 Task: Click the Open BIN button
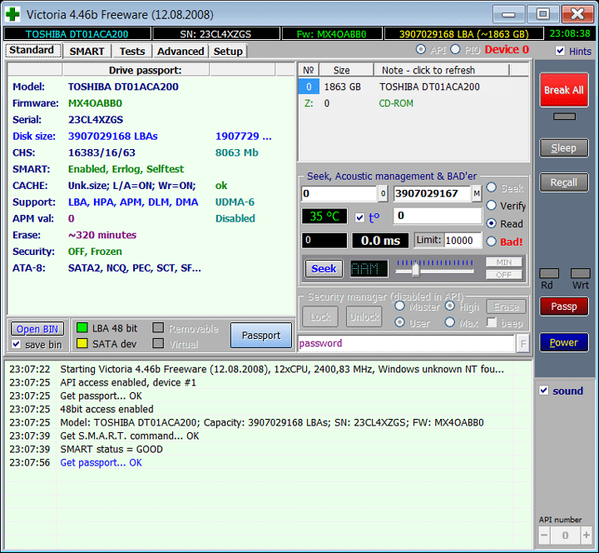[x=37, y=329]
